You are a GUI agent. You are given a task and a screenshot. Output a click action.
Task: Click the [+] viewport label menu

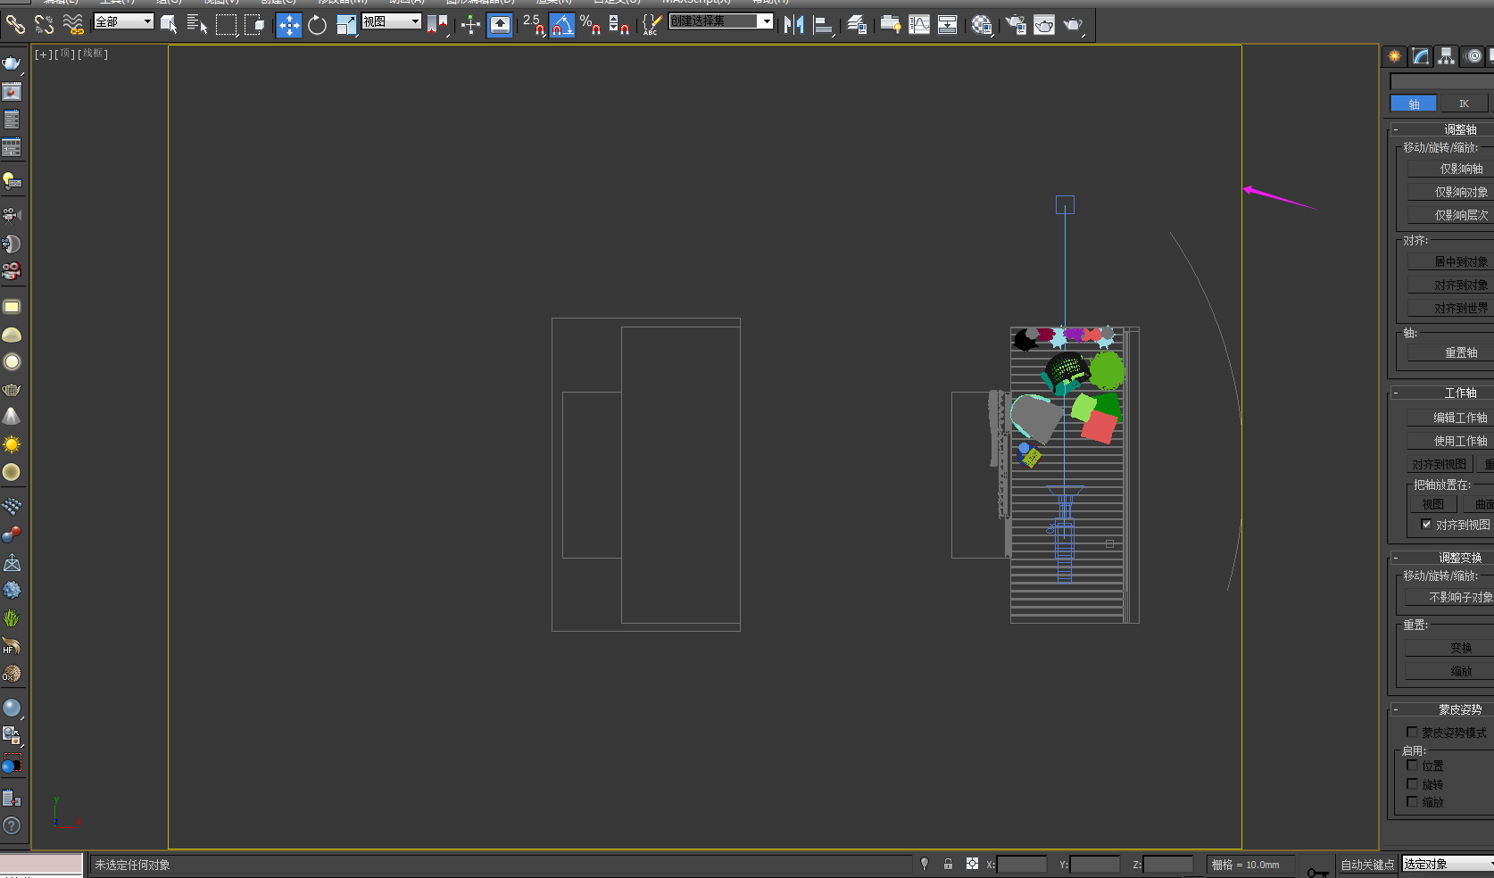click(x=43, y=54)
